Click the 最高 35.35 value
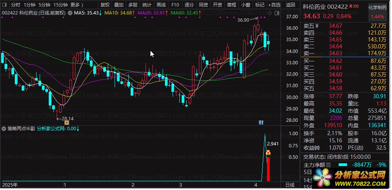The height and width of the screenshot is (190, 392). click(x=335, y=104)
